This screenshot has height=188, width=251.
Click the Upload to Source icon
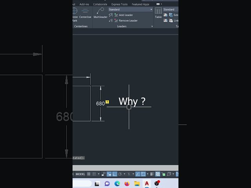[x=166, y=20]
